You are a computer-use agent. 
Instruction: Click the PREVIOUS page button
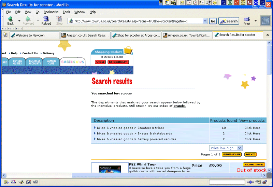coord(232,154)
